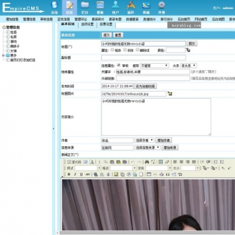
Task: Open the 模板 (Template) icon in top navigation
Action: 100,7
